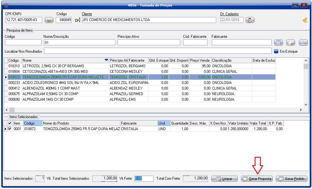Toggle the select-all checkbox in selected items header
This screenshot has height=189, width=312.
10,123
